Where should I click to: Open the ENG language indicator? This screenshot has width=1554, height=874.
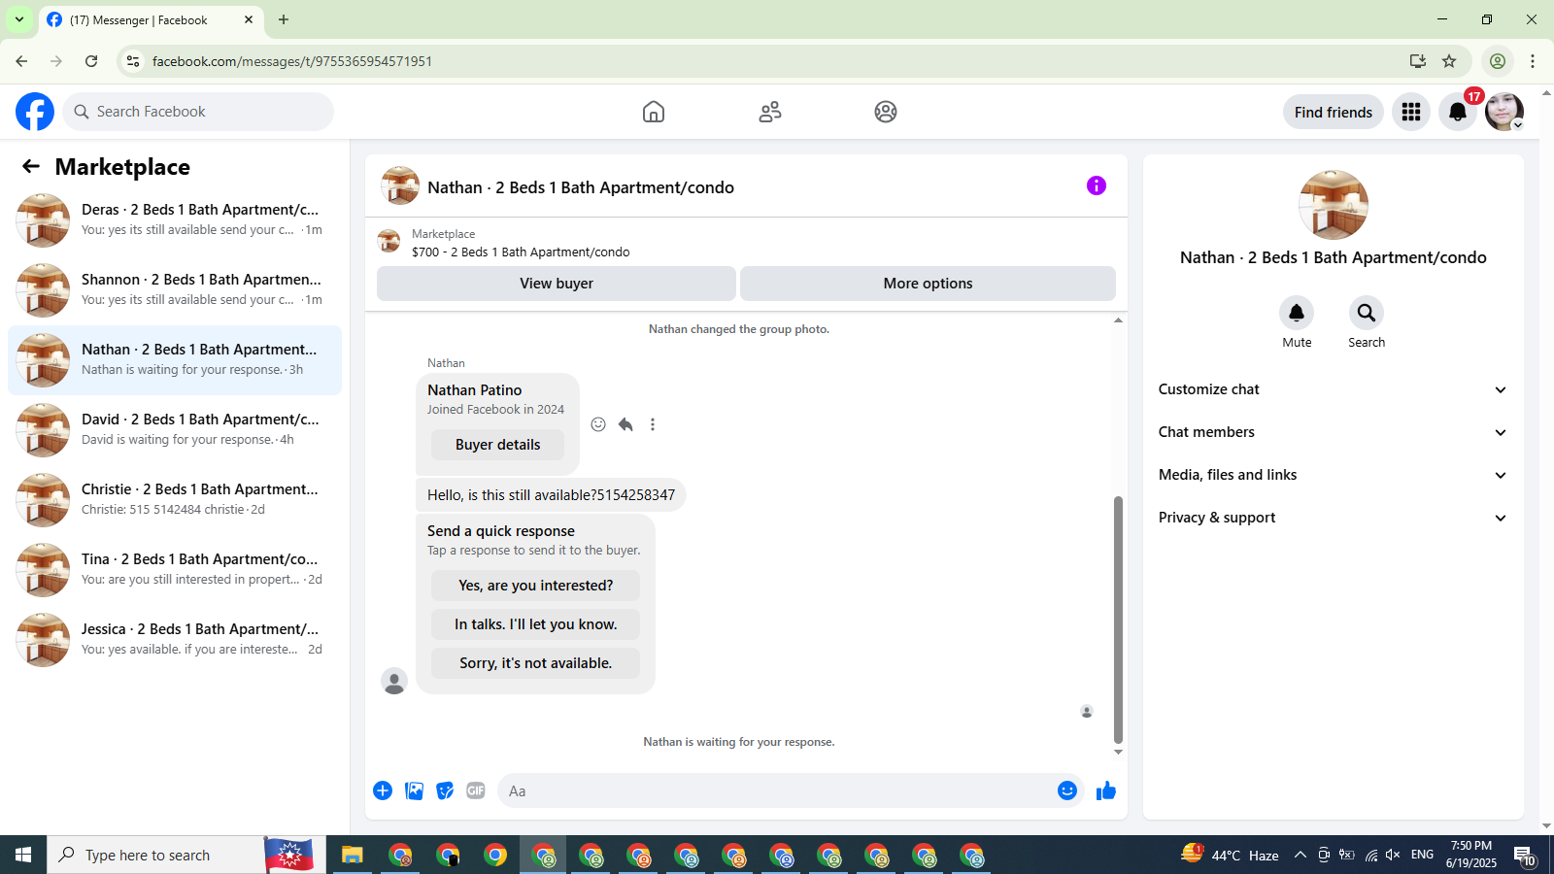[1423, 855]
